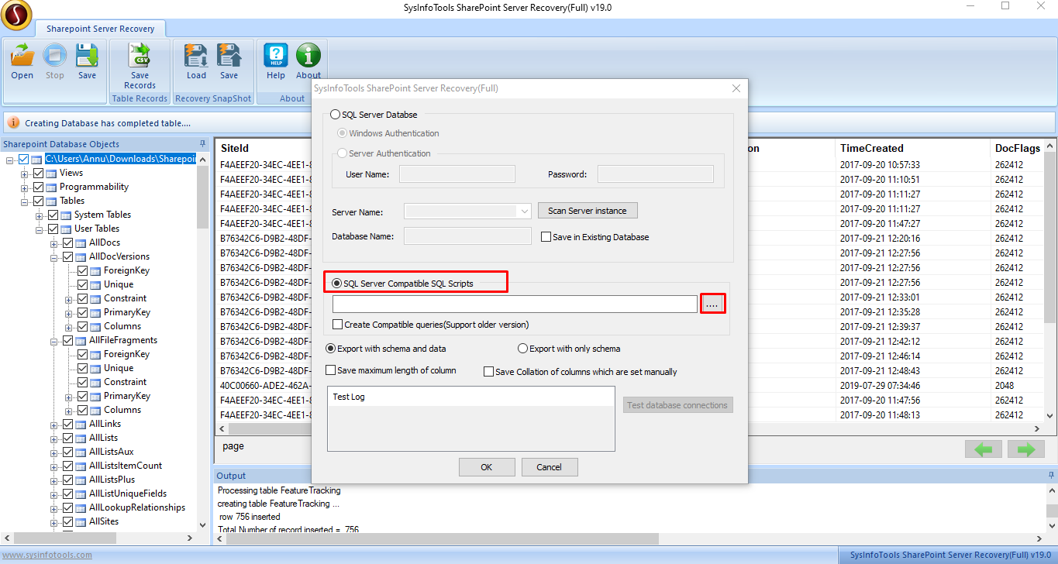This screenshot has height=564, width=1058.
Task: Click the green previous page arrow
Action: [984, 449]
